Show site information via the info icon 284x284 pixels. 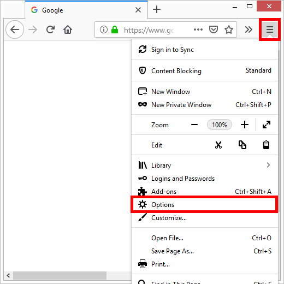click(x=104, y=29)
